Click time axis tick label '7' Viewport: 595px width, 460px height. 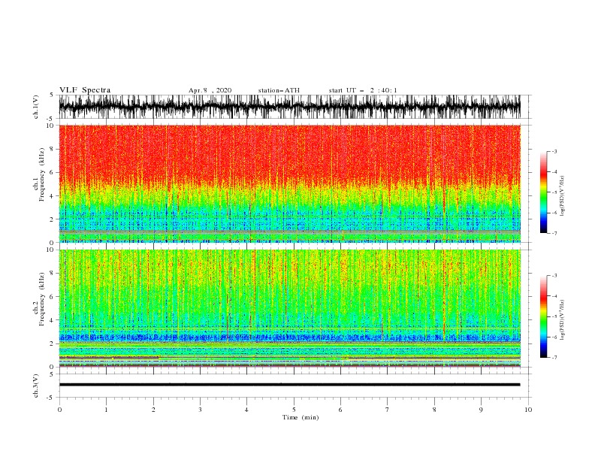pyautogui.click(x=388, y=410)
